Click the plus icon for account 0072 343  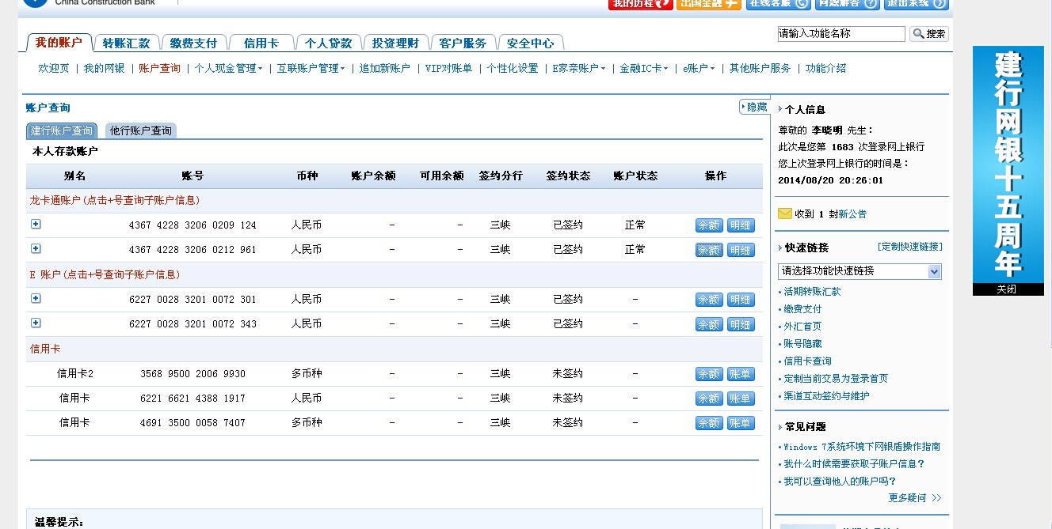36,323
